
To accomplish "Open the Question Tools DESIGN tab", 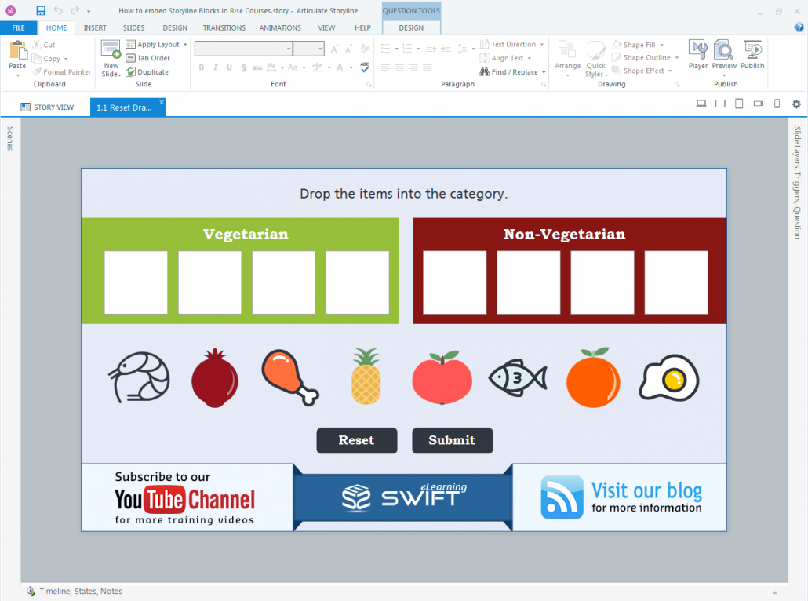I will (x=411, y=27).
